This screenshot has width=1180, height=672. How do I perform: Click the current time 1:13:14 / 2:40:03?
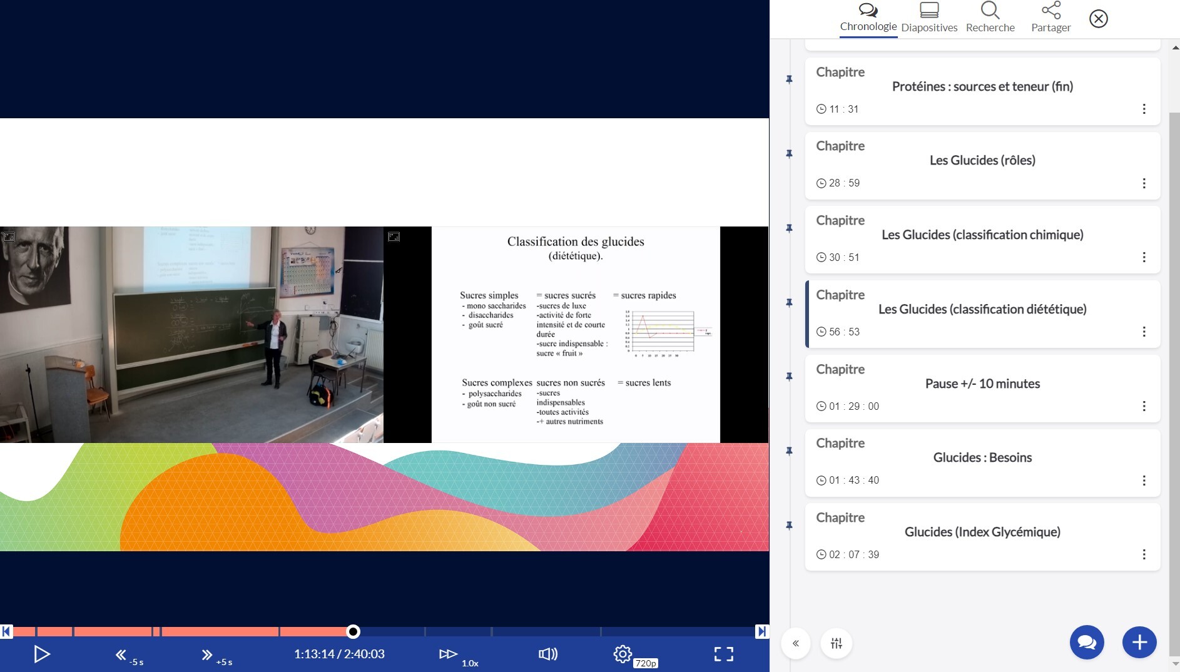click(339, 654)
